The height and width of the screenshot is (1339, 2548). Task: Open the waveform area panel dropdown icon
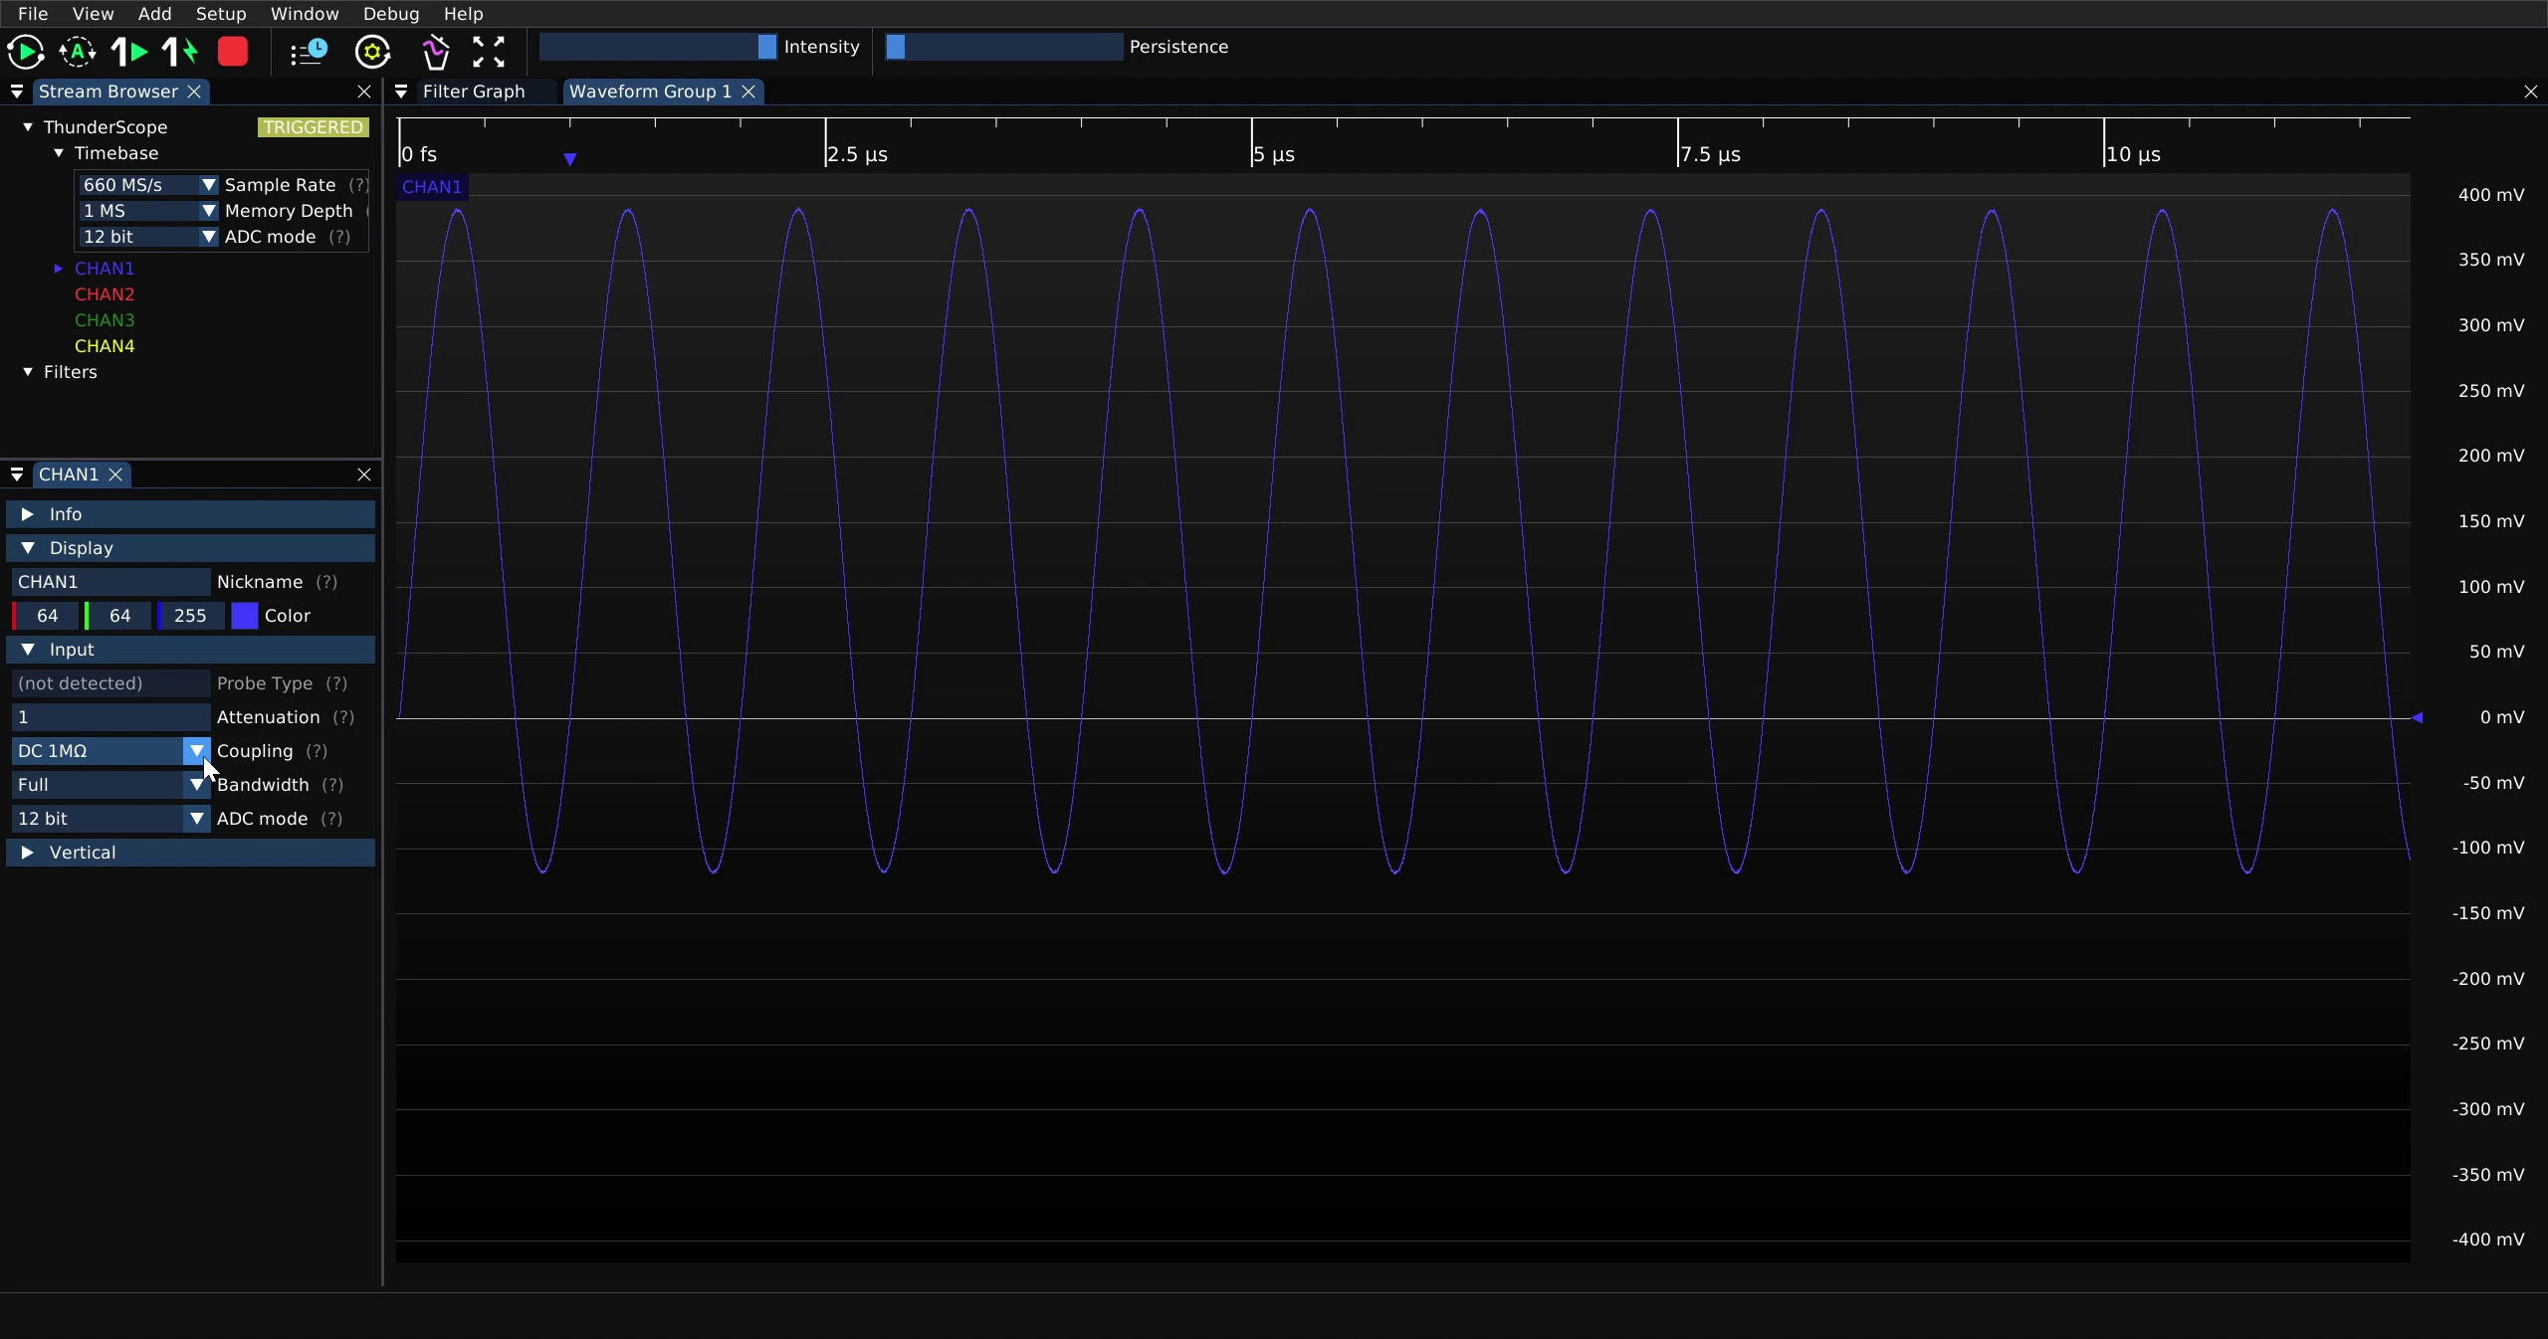pos(401,92)
